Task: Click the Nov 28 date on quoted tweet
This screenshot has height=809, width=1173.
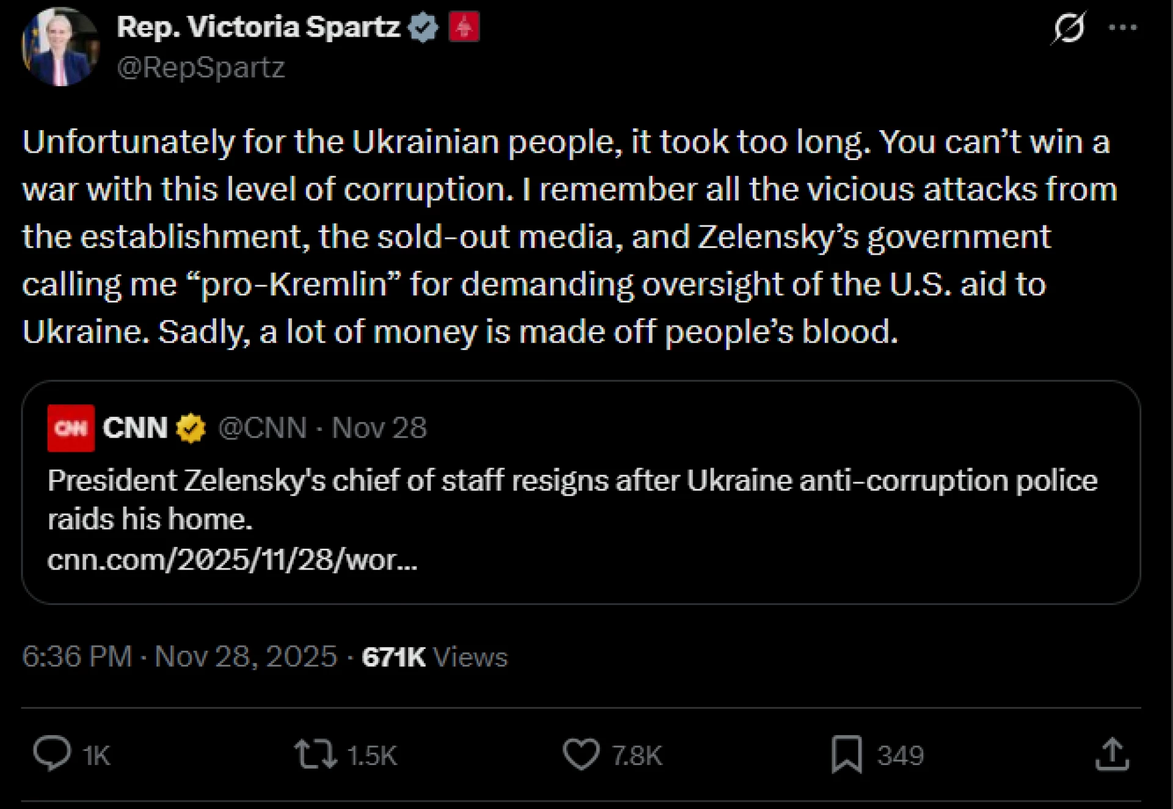Action: point(379,428)
